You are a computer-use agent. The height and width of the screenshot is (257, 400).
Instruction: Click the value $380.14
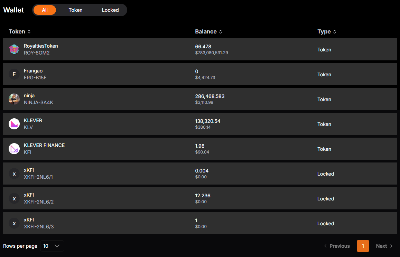point(203,127)
